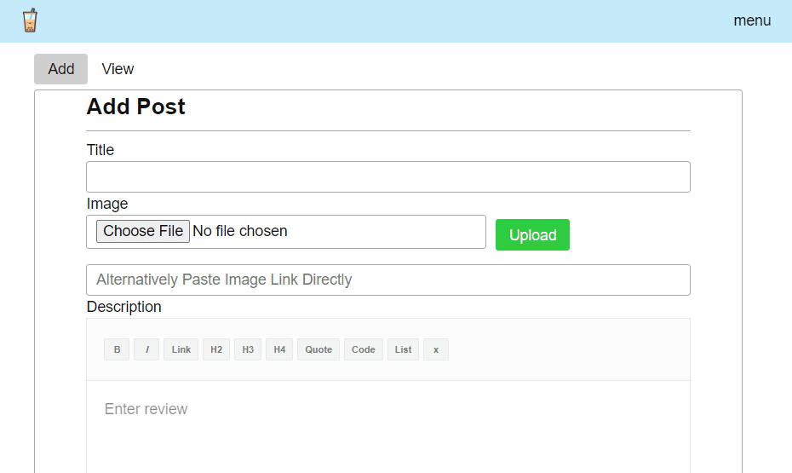Switch to the Add tab
The width and height of the screenshot is (792, 473).
[x=61, y=69]
